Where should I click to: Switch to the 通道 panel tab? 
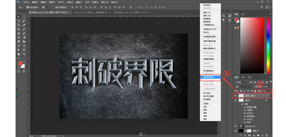coord(243,77)
